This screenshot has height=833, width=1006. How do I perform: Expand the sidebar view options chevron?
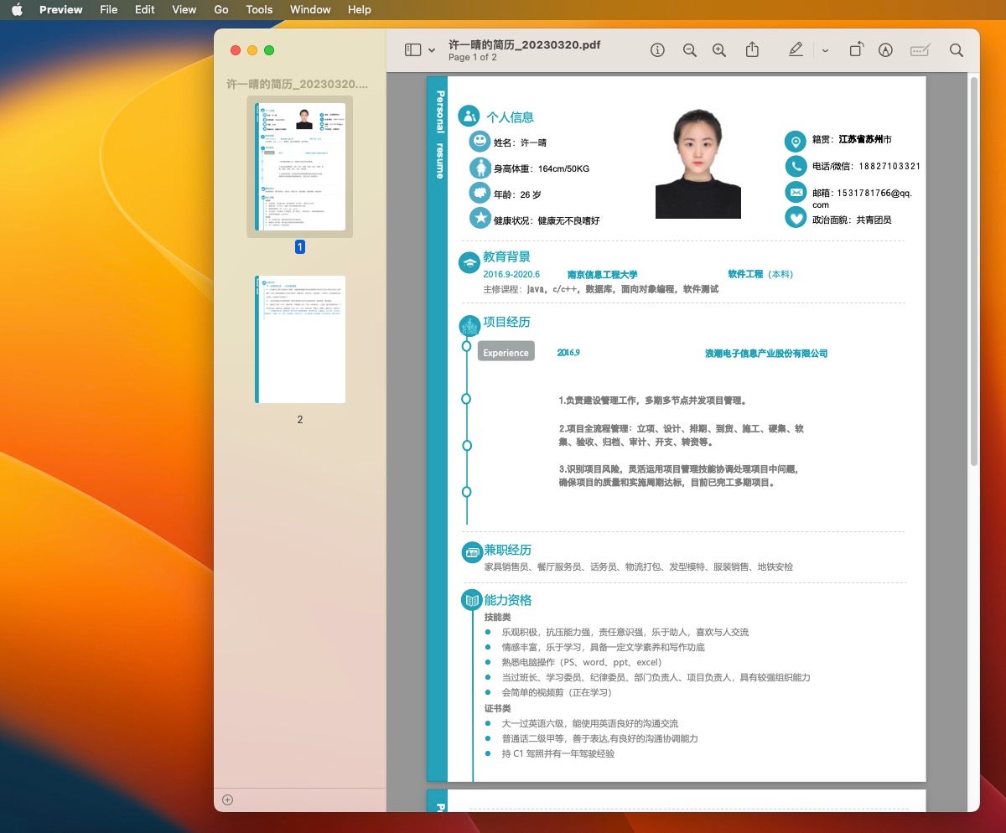pos(432,50)
